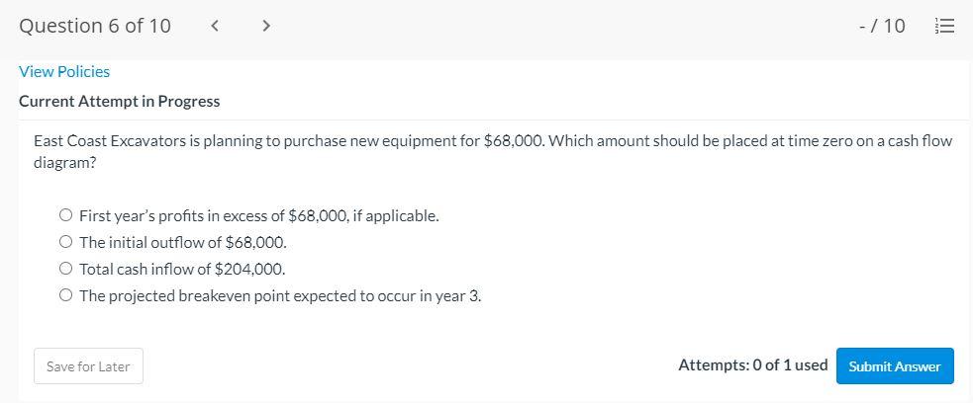
Task: Open the View Policies link
Action: (x=64, y=71)
